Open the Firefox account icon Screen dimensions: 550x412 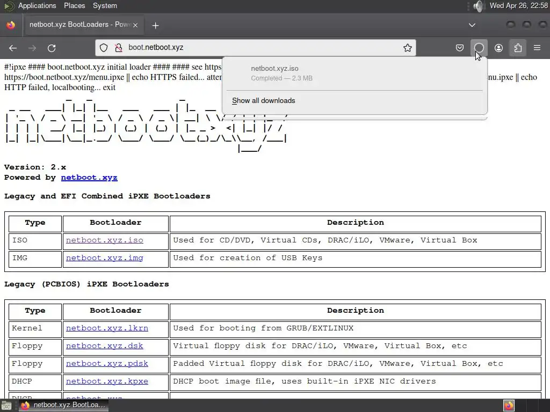(498, 48)
